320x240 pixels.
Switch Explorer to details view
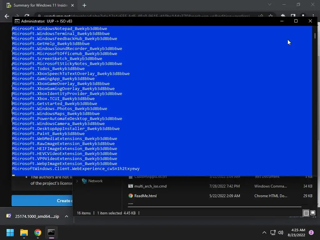pyautogui.click(x=306, y=213)
